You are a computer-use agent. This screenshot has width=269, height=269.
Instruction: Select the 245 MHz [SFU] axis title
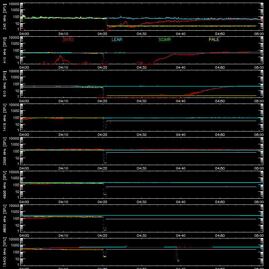[x=4, y=16]
